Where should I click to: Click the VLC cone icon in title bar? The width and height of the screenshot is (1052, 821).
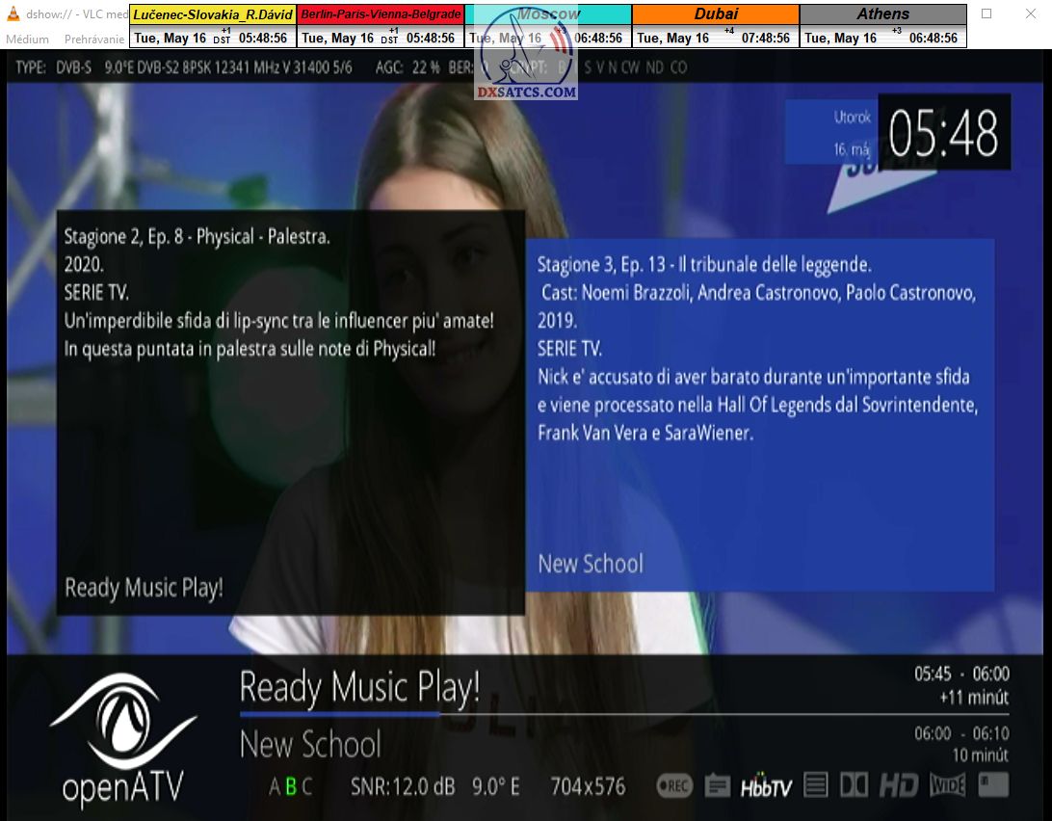tap(13, 14)
